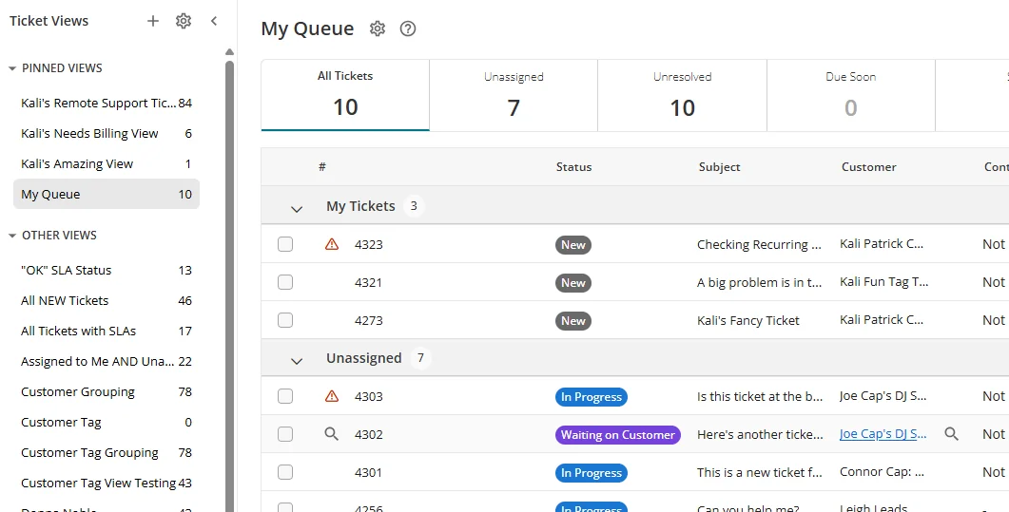The image size is (1009, 512).
Task: Open ticket number 4273
Action: [x=369, y=320]
